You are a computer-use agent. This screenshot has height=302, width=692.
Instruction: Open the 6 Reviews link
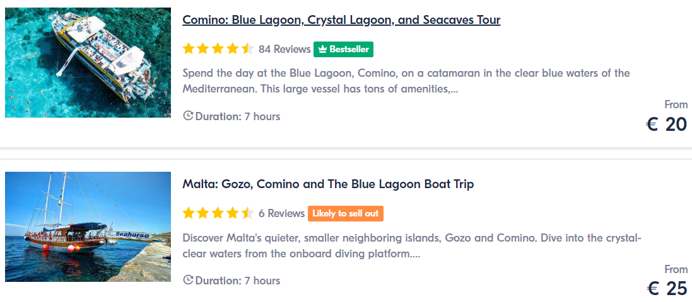[x=281, y=213]
